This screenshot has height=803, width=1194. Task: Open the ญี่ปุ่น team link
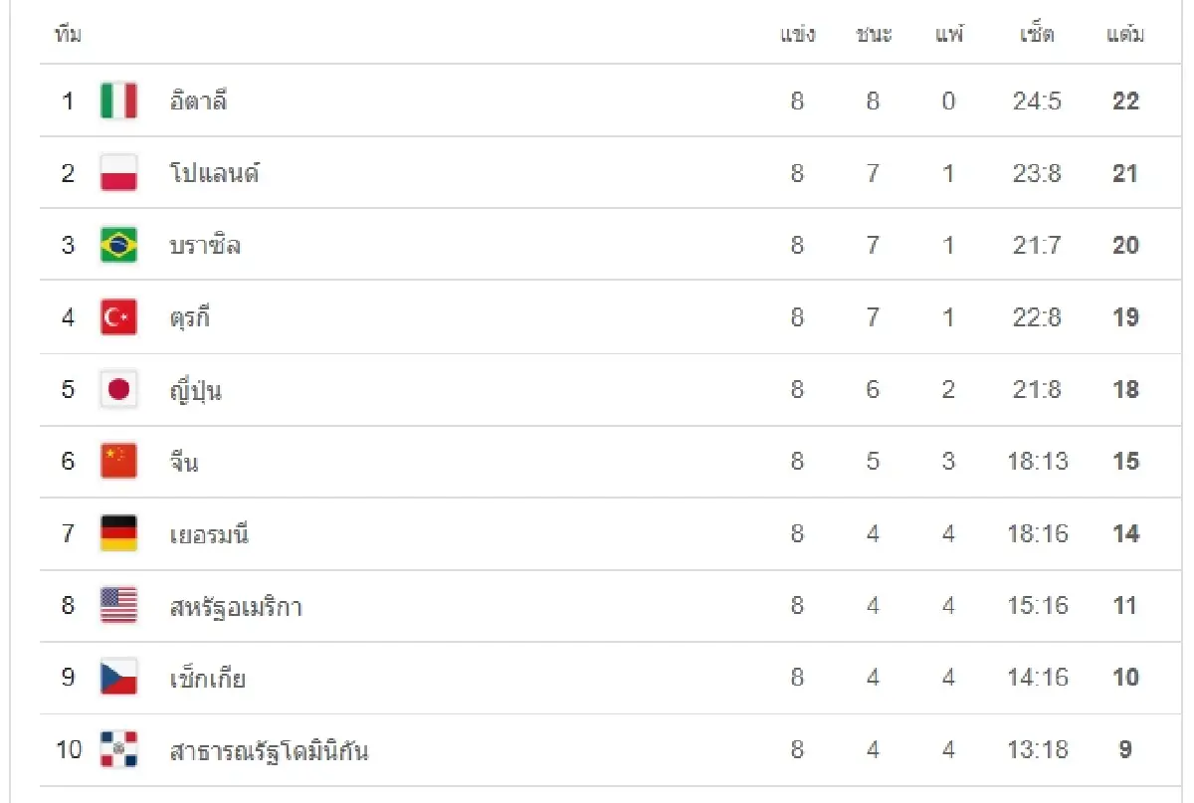click(196, 390)
